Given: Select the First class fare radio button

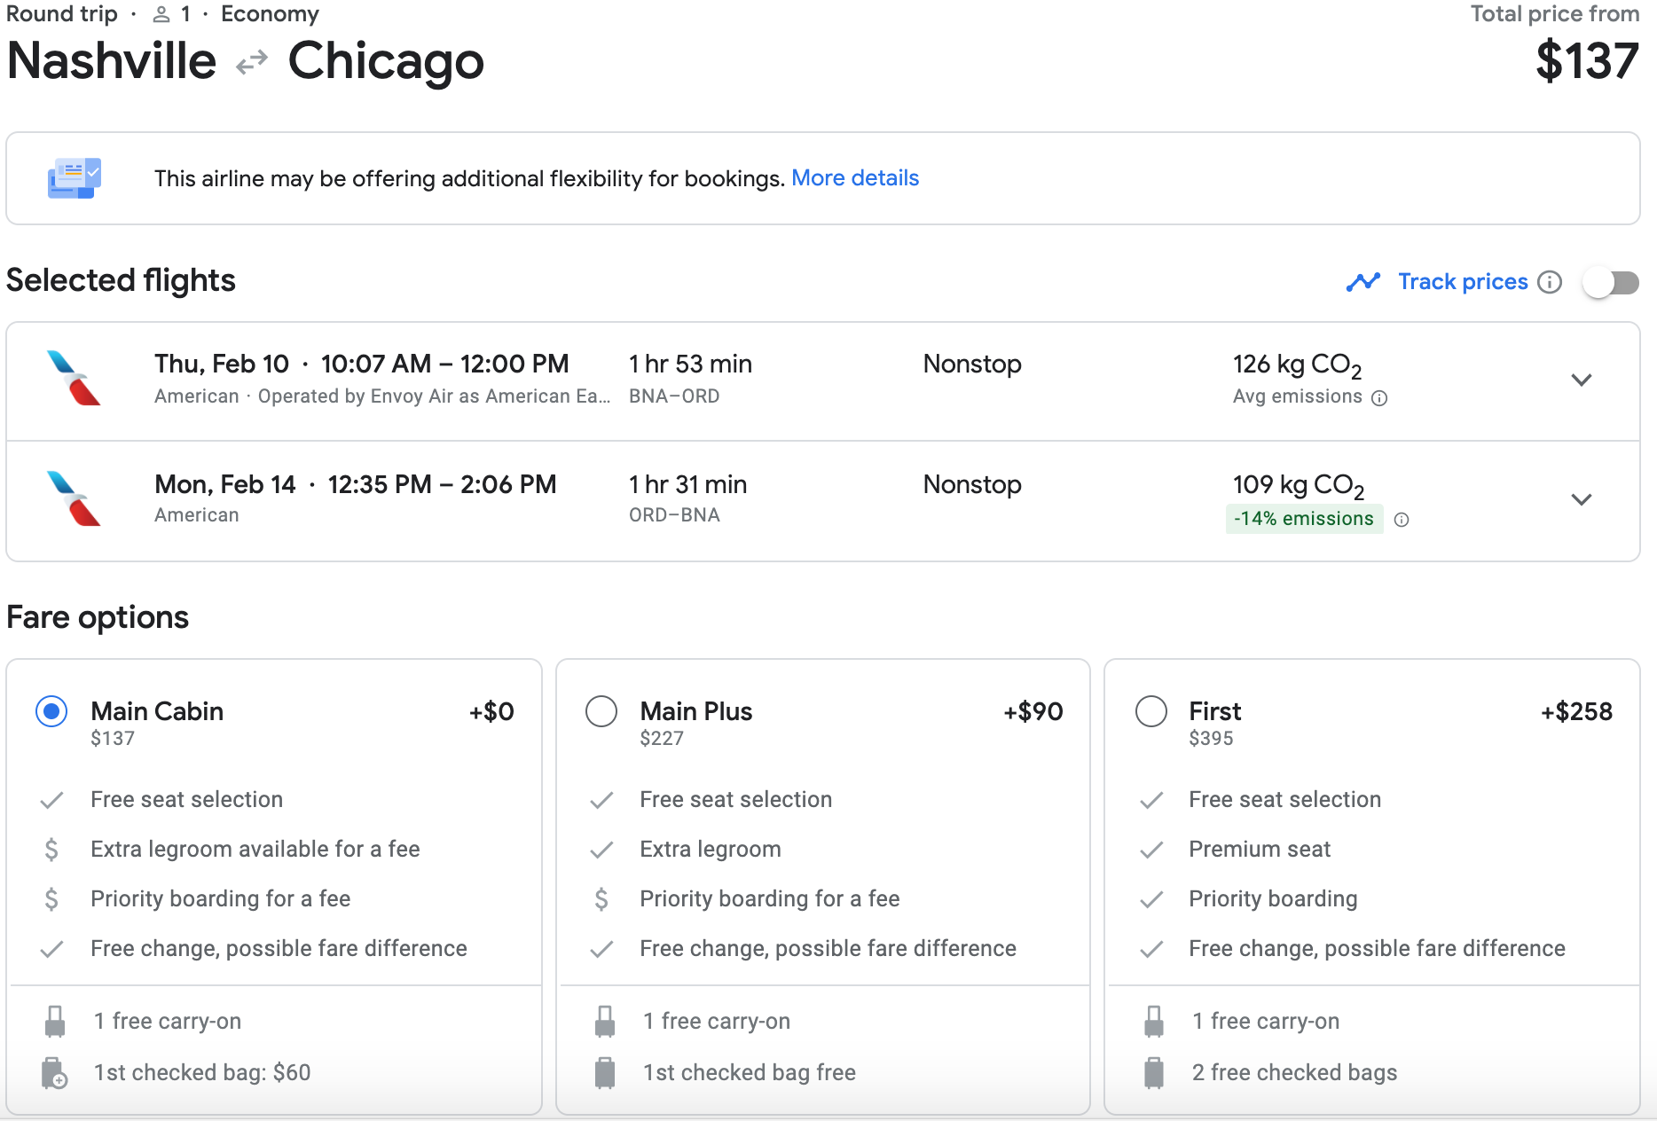Looking at the screenshot, I should pyautogui.click(x=1151, y=711).
